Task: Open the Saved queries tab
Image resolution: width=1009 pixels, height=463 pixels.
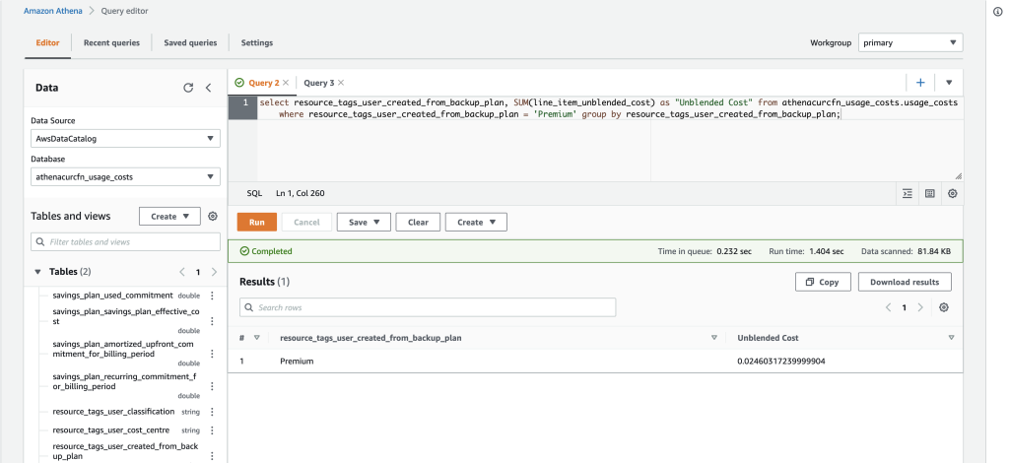Action: coord(190,43)
